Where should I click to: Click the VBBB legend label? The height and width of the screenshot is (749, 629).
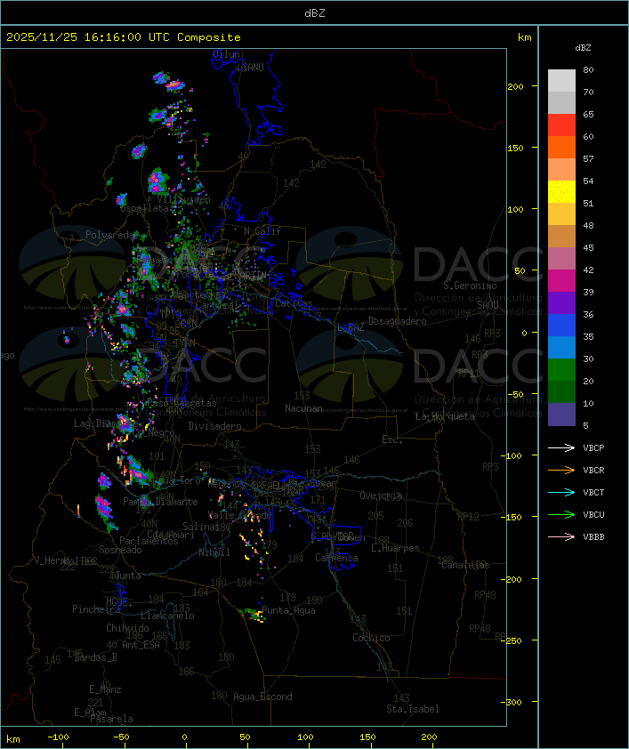pyautogui.click(x=593, y=537)
